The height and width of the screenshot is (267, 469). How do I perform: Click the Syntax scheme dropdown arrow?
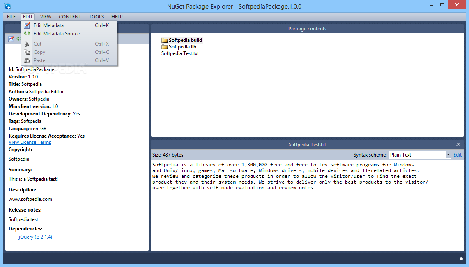point(448,155)
